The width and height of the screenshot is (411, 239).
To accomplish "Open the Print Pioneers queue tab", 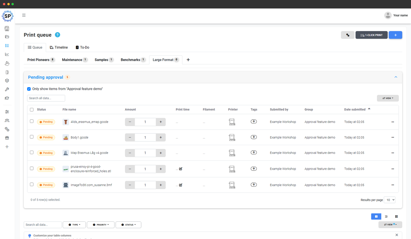I will (41, 60).
